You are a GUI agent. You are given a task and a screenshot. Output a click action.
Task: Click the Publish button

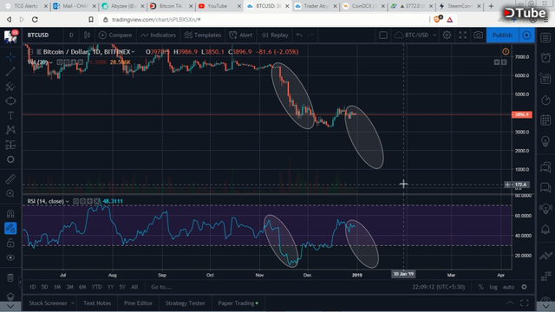click(x=502, y=35)
